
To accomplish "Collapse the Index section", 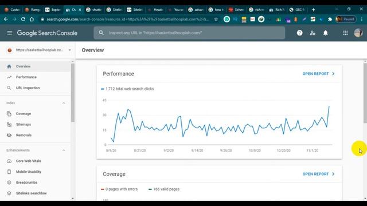I will click(x=64, y=103).
